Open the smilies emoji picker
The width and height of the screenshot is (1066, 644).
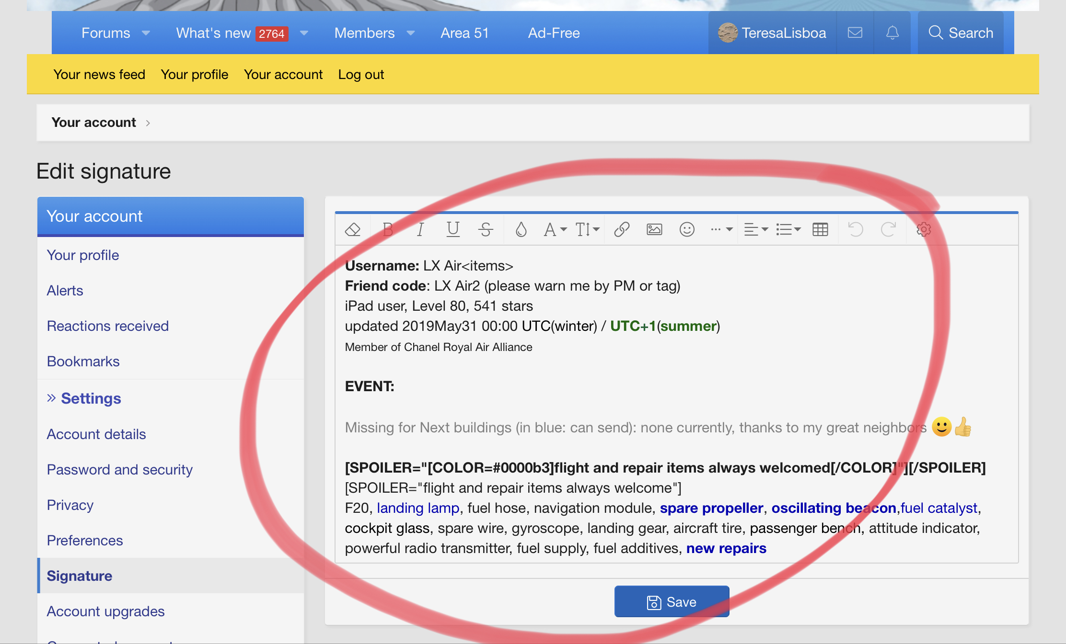(687, 230)
